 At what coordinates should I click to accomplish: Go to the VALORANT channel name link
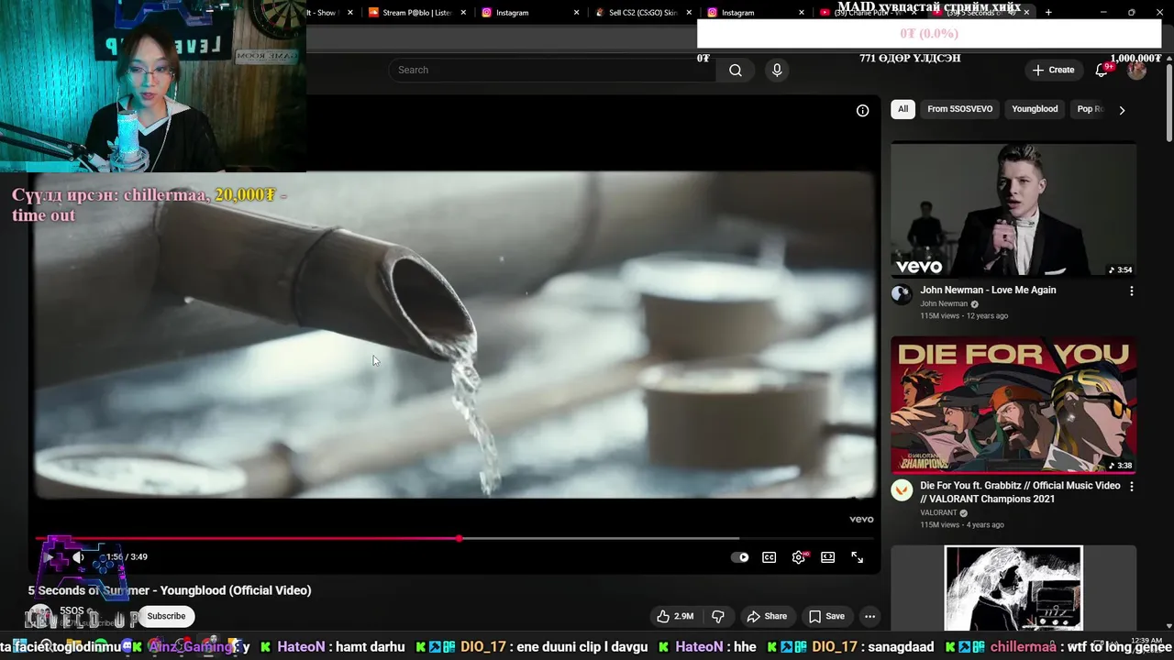click(938, 512)
